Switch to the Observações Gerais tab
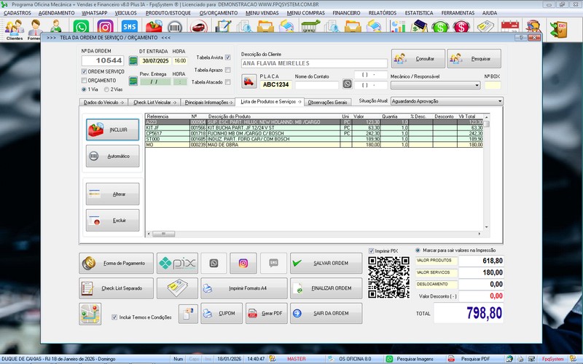Image resolution: width=583 pixels, height=364 pixels. [x=328, y=103]
